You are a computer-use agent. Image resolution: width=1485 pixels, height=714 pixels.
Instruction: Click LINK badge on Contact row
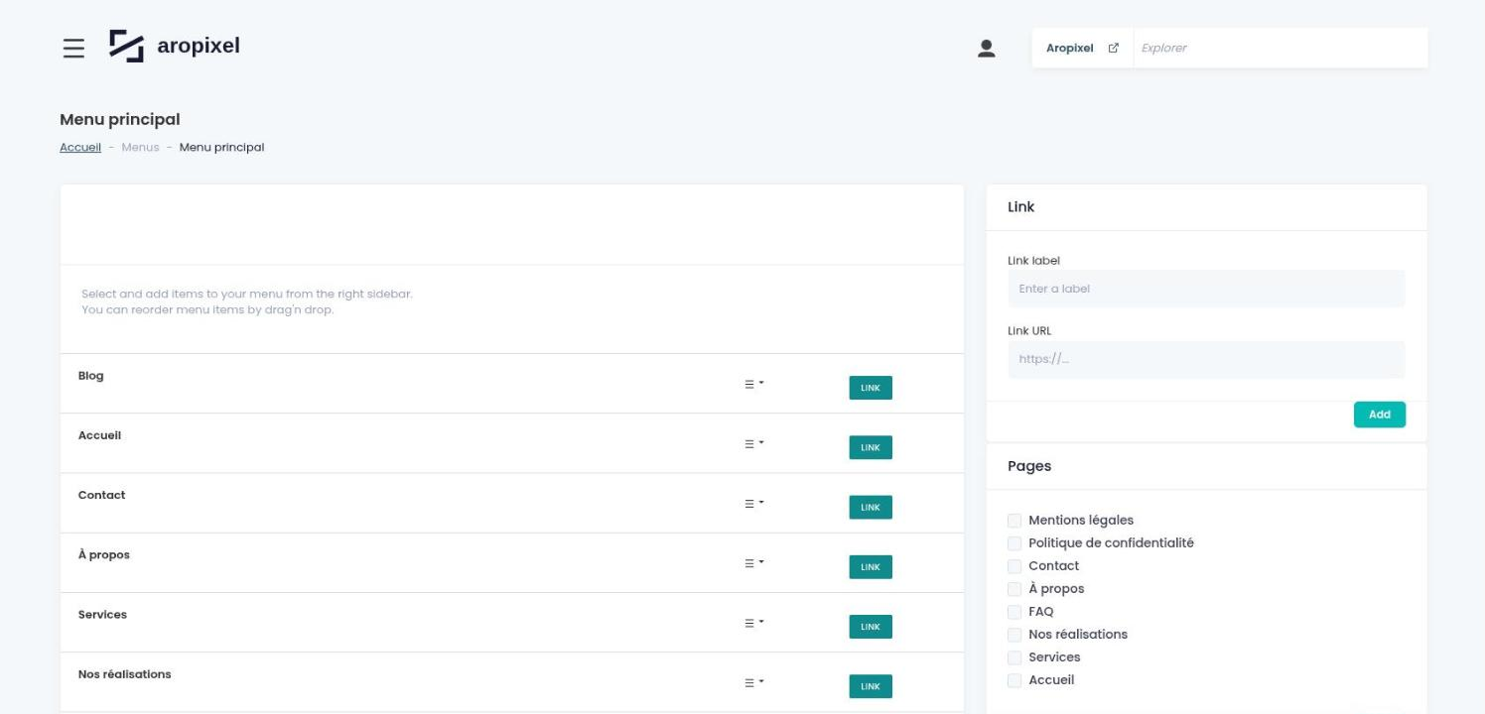(x=871, y=507)
